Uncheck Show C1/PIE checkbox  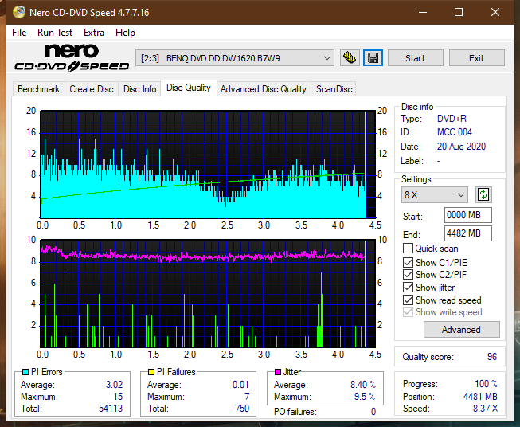[408, 262]
